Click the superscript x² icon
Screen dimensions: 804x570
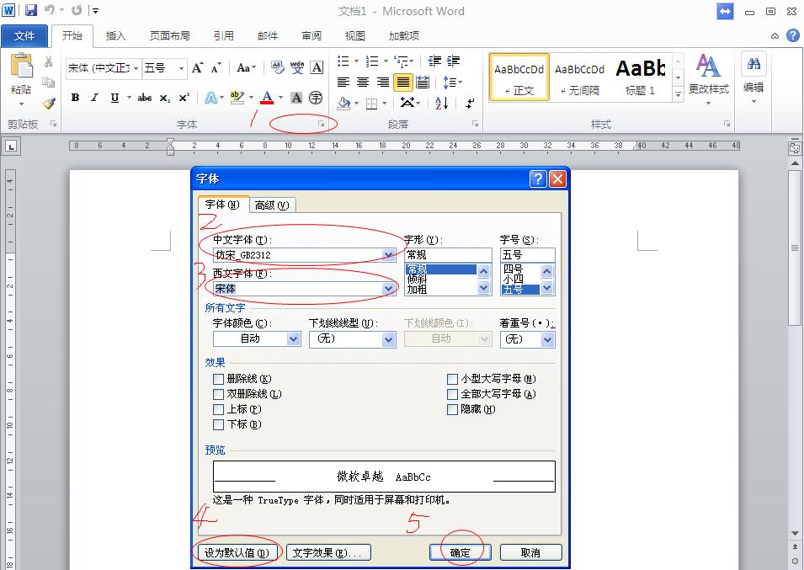(184, 98)
